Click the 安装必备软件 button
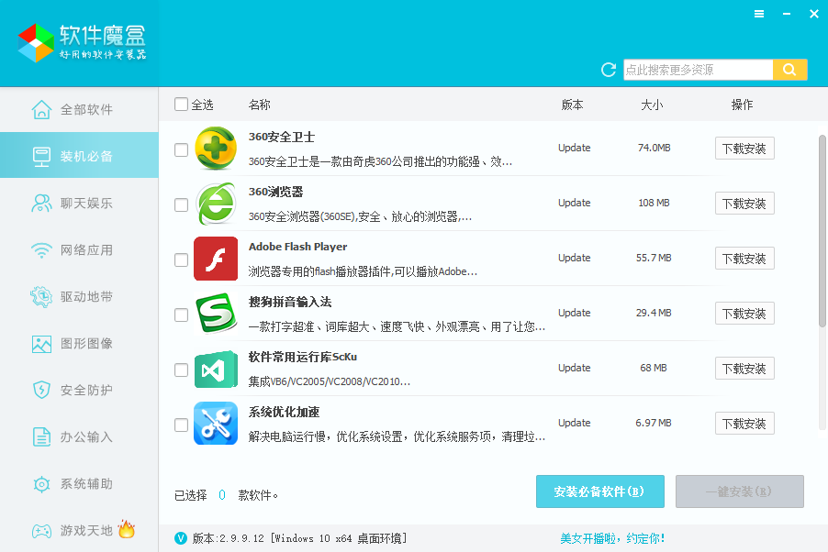The height and width of the screenshot is (552, 828). 599,491
